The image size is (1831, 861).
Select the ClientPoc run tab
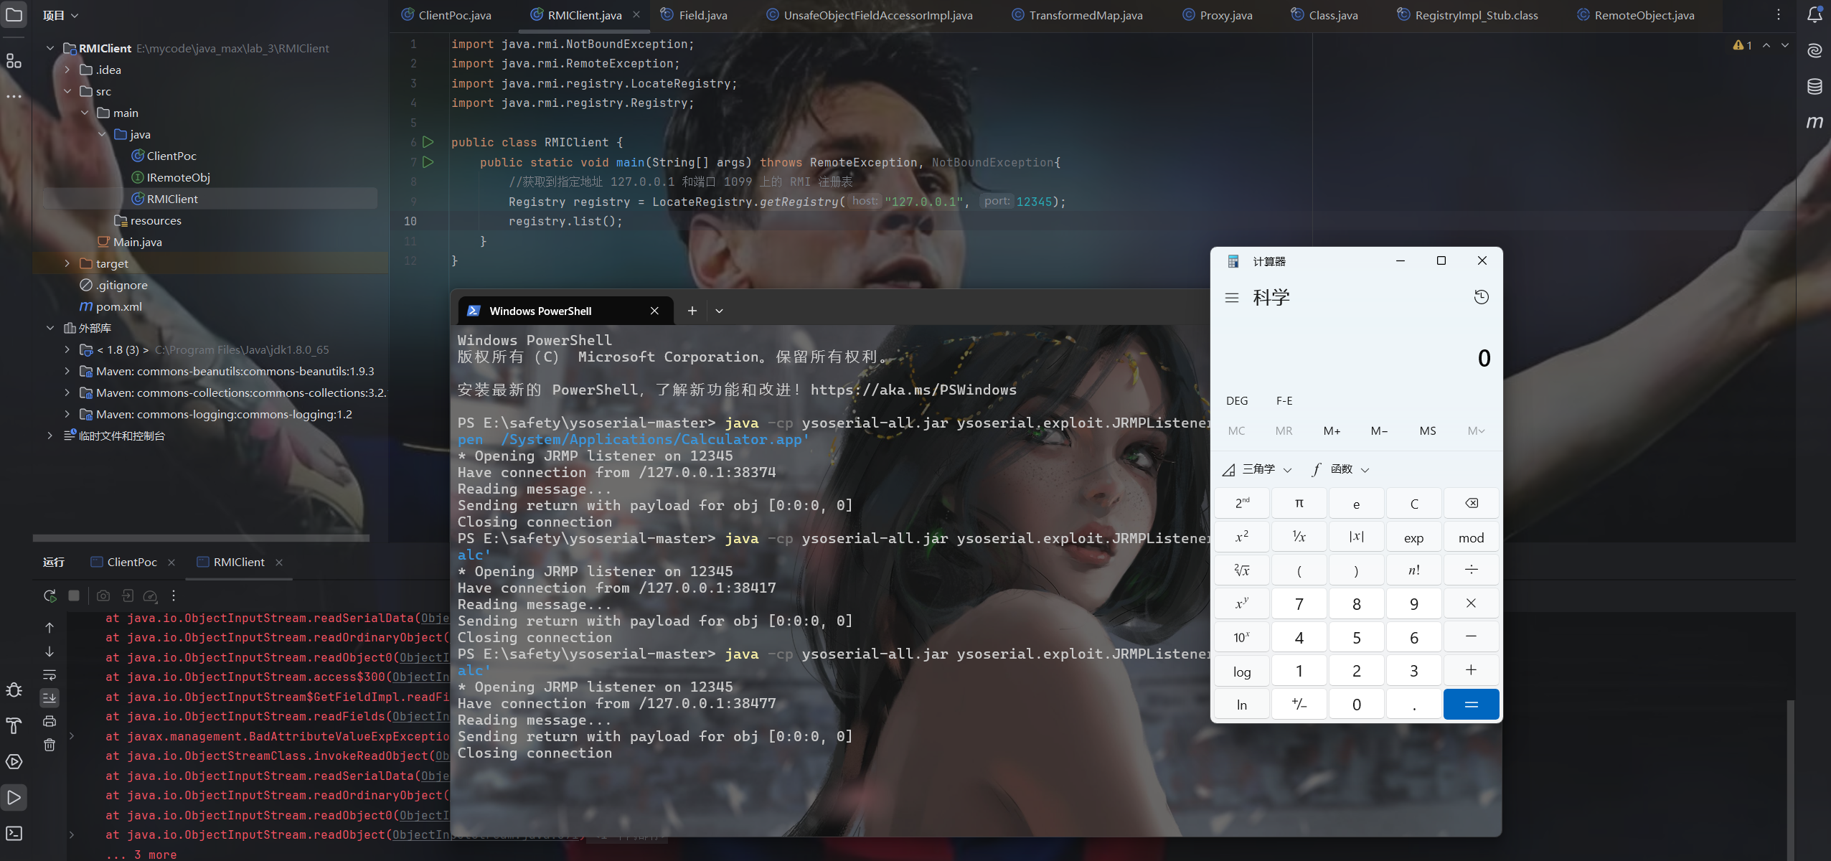(x=132, y=562)
